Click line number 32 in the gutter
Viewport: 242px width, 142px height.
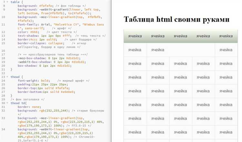click(x=4, y=110)
